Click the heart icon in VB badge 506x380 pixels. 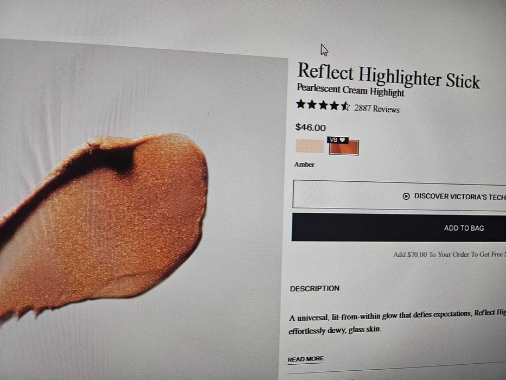click(x=343, y=140)
